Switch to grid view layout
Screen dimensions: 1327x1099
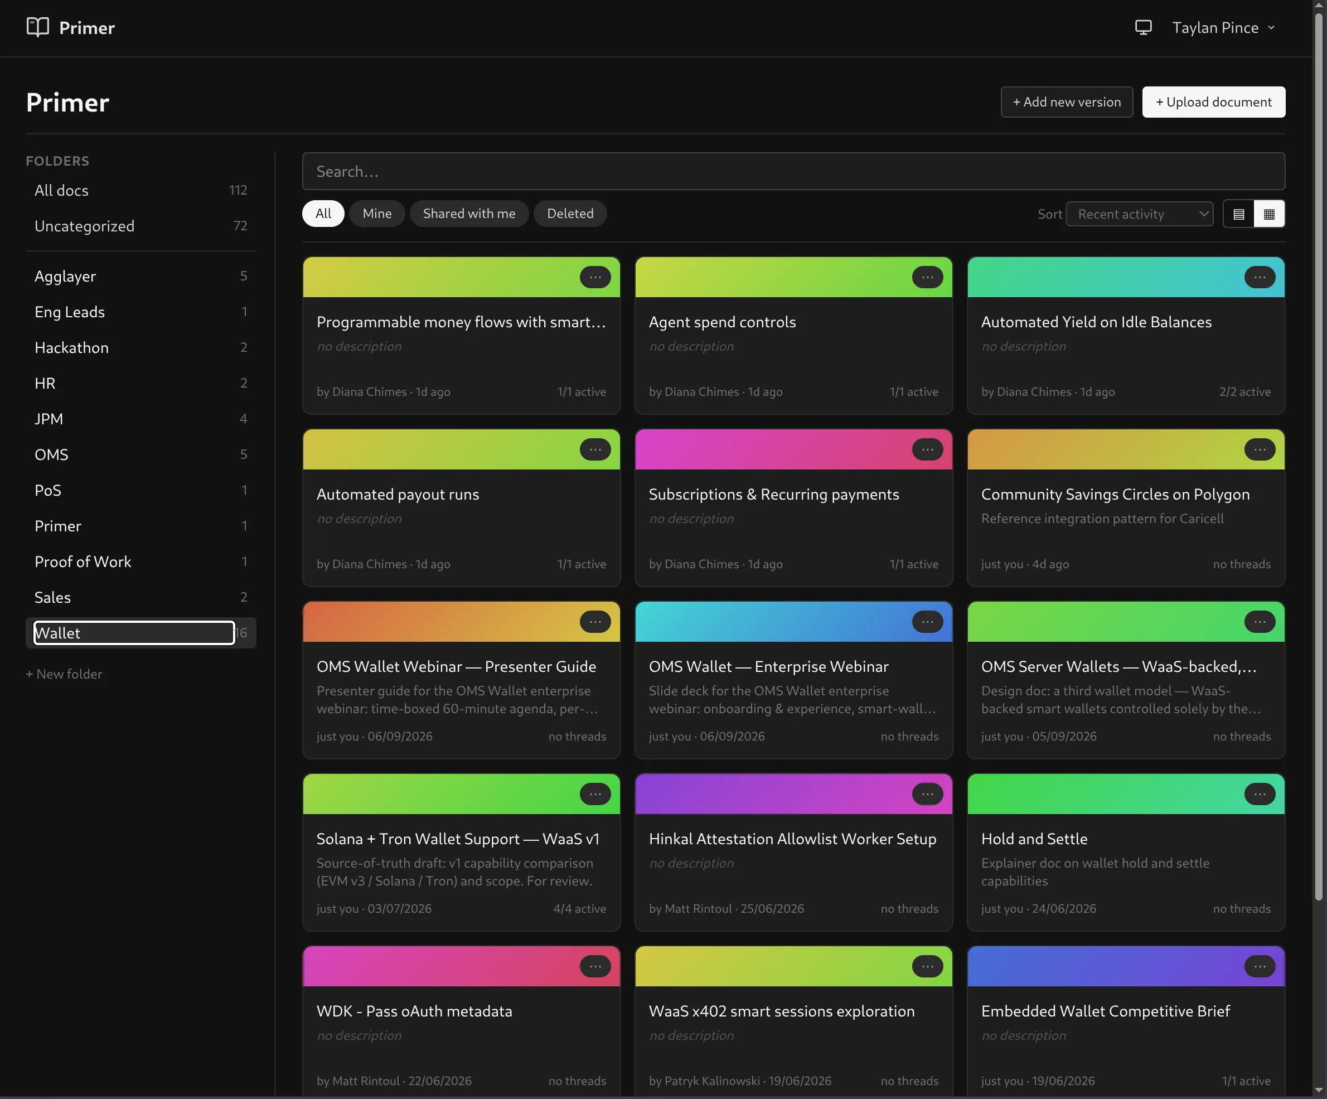(x=1269, y=214)
